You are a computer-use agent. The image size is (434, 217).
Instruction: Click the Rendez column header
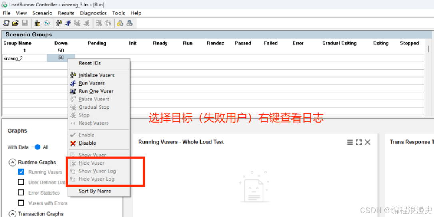pos(215,43)
